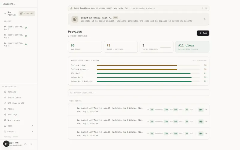
Task: Click the Share Links chain icon
Action: [5, 97]
